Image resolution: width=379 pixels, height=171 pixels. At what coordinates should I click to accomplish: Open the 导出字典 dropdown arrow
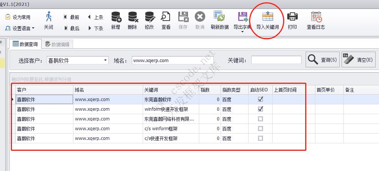tap(242, 32)
